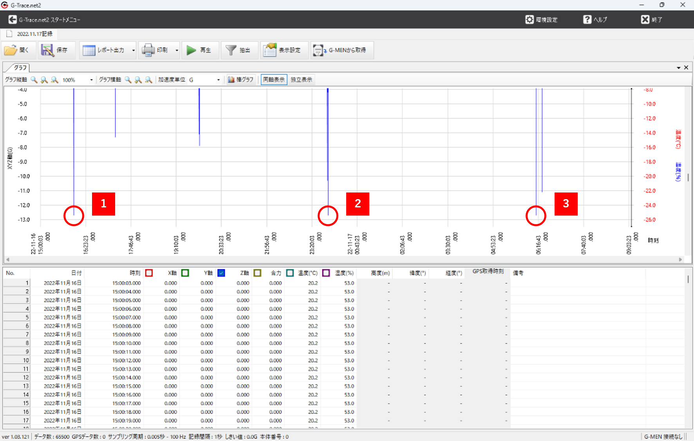Click time cell 15:00:19.000
Image resolution: width=694 pixels, height=441 pixels.
click(127, 421)
